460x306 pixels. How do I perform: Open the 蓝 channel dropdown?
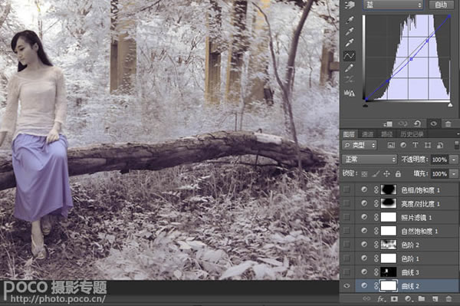393,5
